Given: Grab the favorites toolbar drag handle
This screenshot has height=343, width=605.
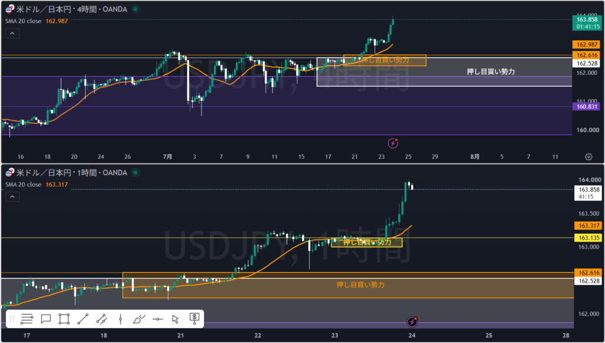Looking at the screenshot, I should [x=12, y=319].
